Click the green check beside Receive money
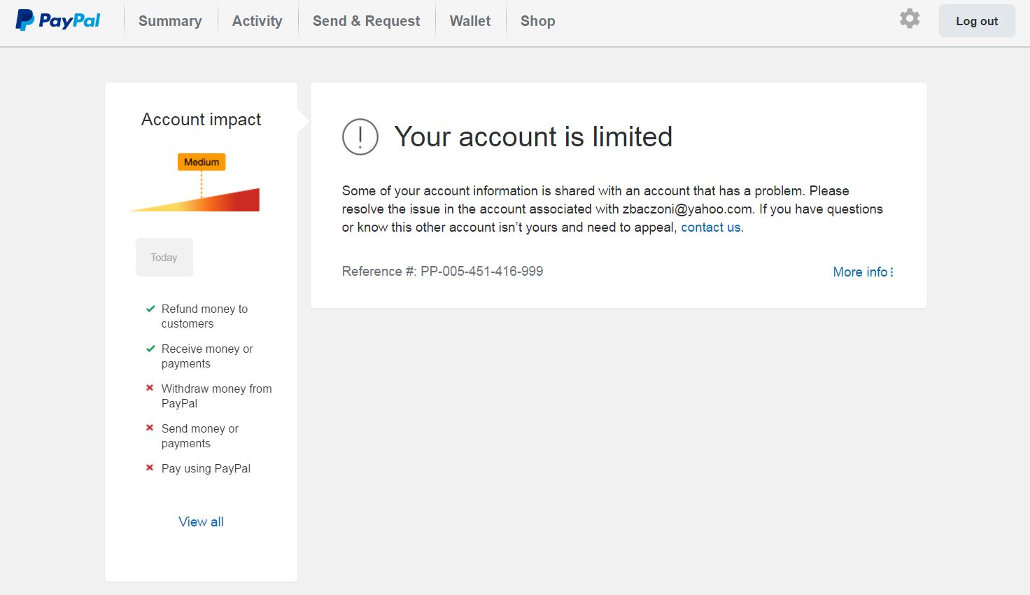This screenshot has width=1030, height=595. click(x=150, y=349)
